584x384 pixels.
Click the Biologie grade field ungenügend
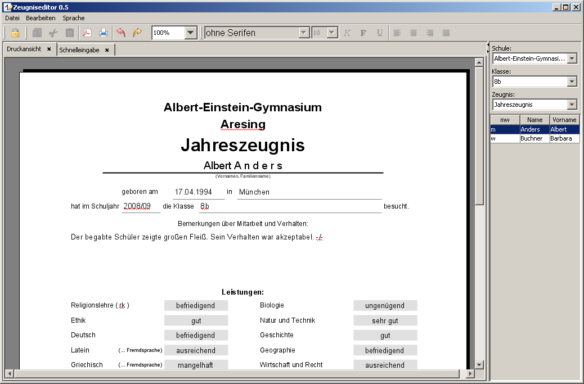pos(385,305)
